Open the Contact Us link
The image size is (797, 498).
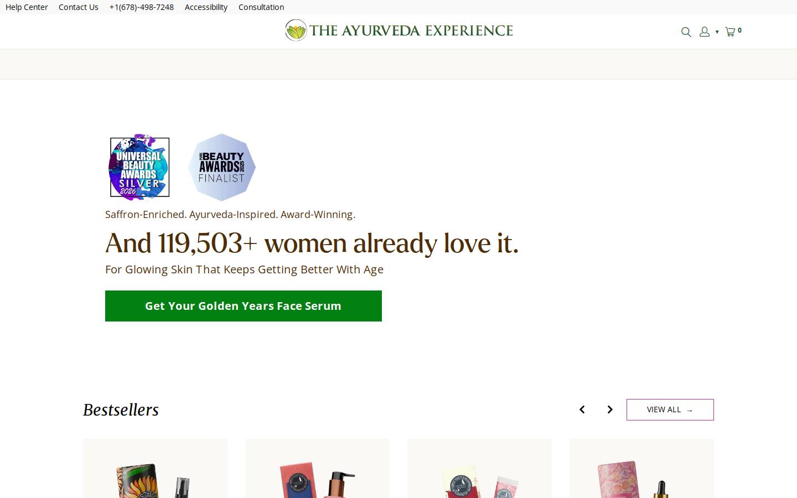[79, 7]
